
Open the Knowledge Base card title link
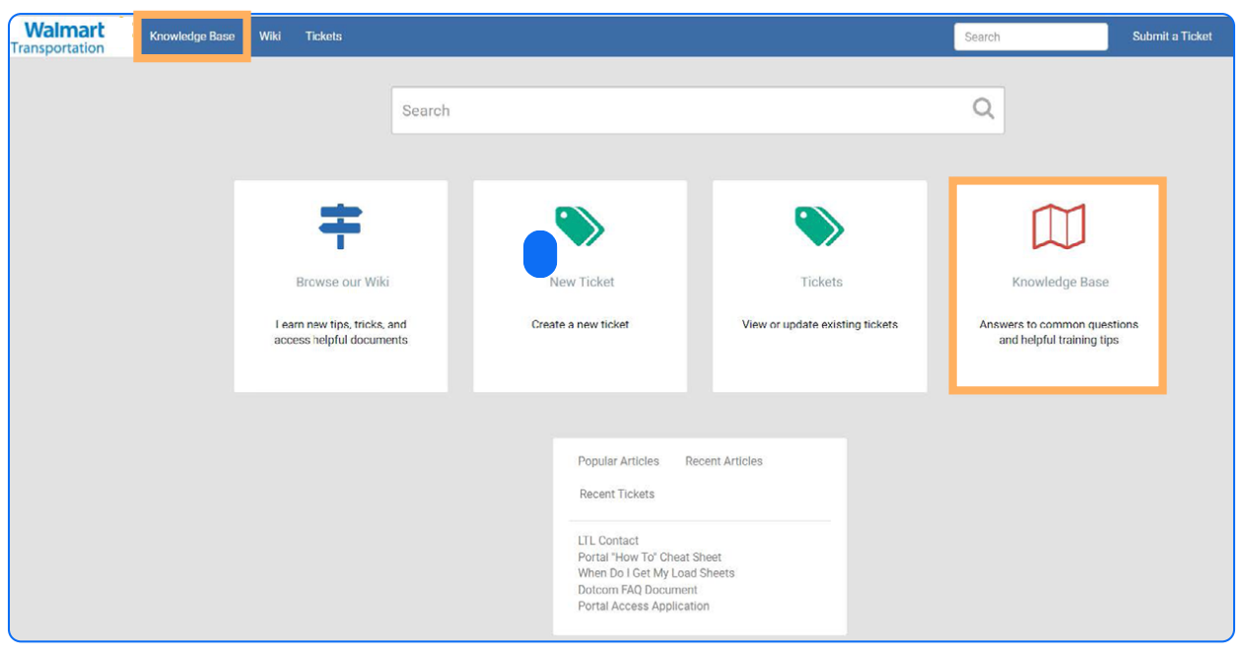point(1060,282)
